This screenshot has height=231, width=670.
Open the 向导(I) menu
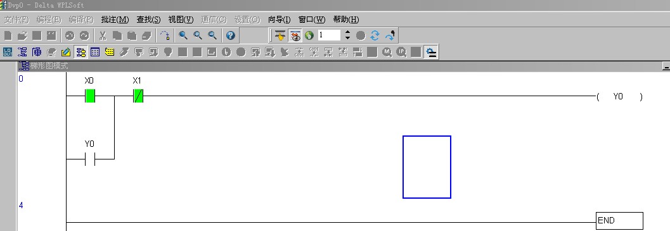[x=280, y=20]
